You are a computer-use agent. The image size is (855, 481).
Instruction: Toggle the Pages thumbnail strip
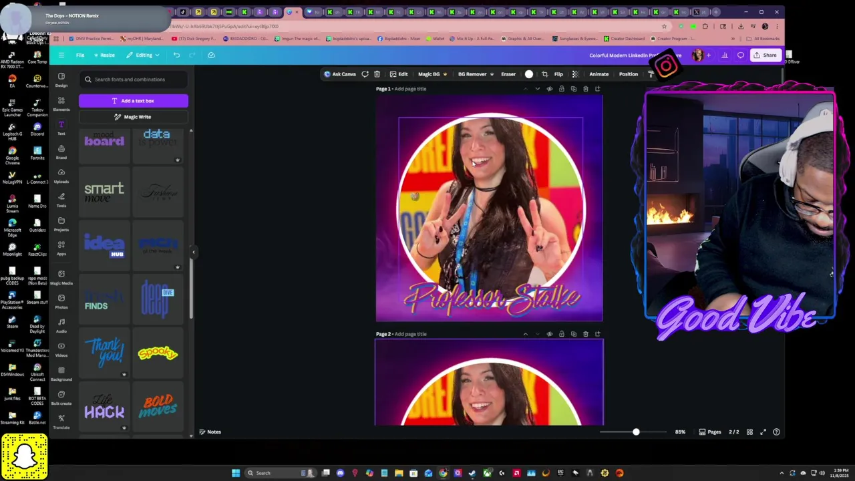coord(710,432)
